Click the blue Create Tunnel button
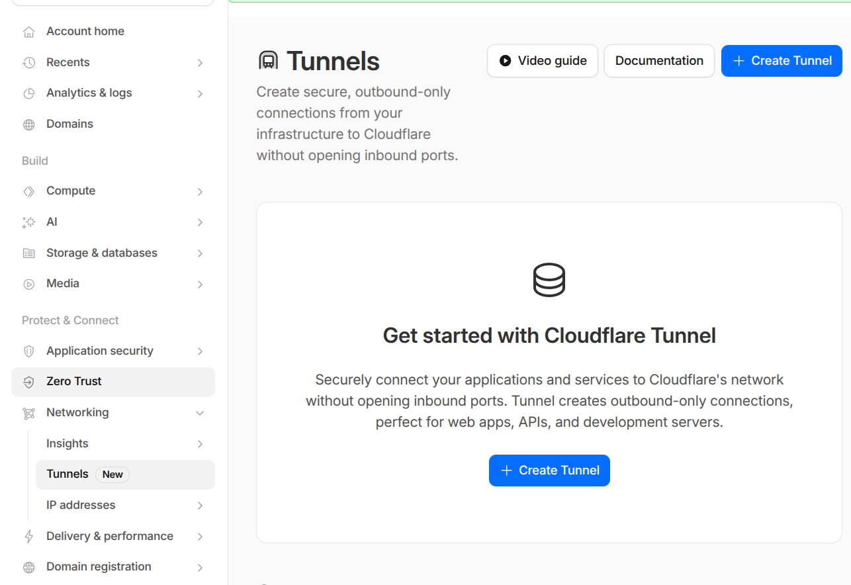Viewport: 851px width, 585px height. (782, 60)
